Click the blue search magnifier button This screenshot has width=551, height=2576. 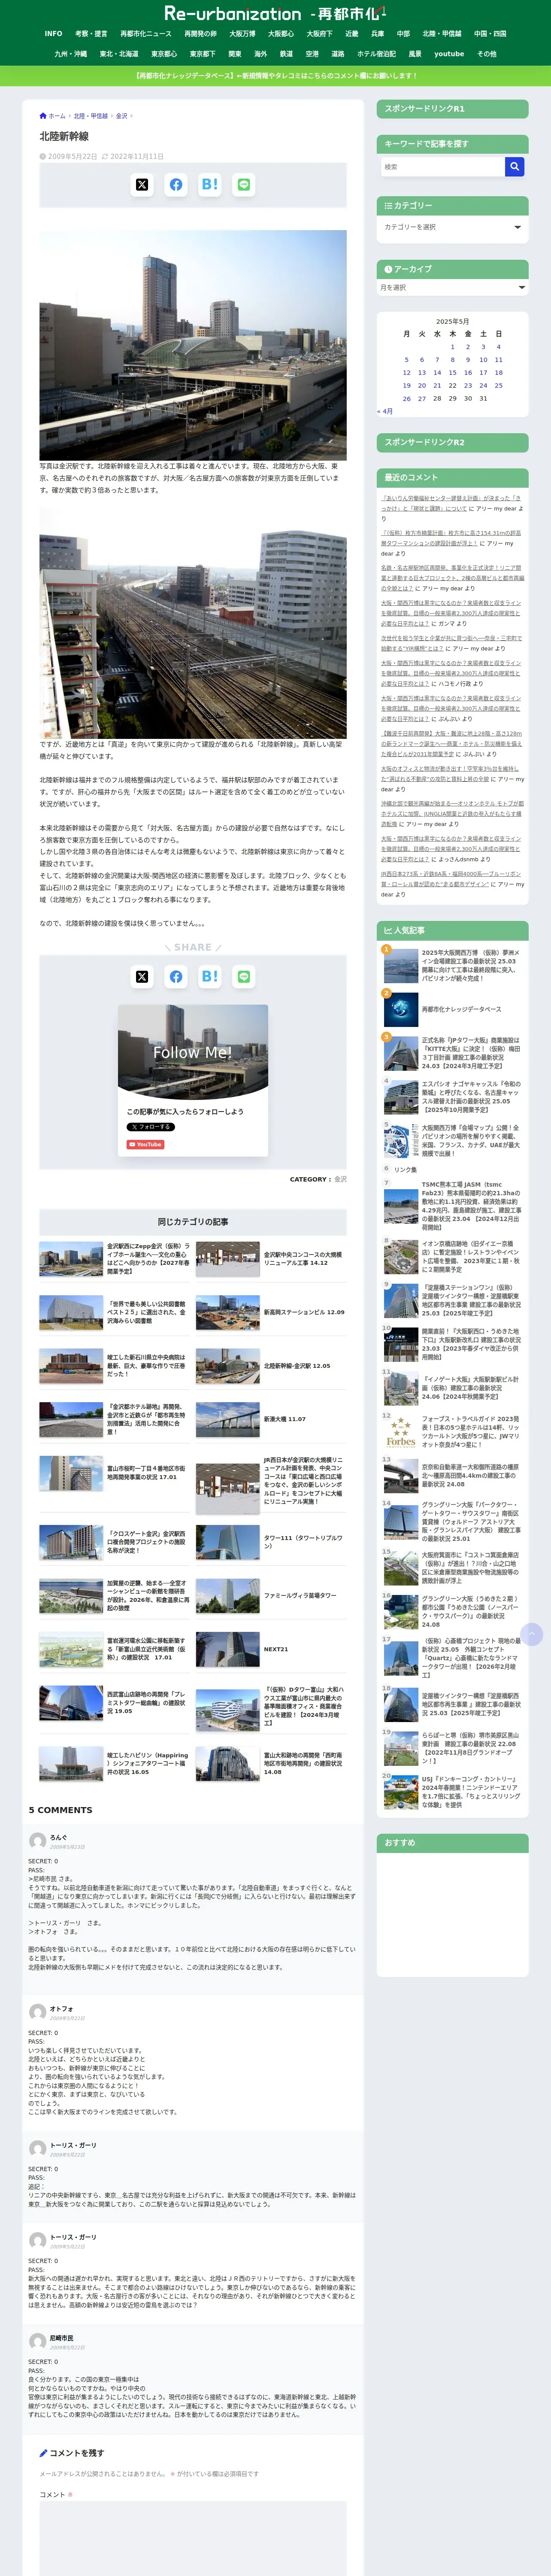[x=514, y=167]
